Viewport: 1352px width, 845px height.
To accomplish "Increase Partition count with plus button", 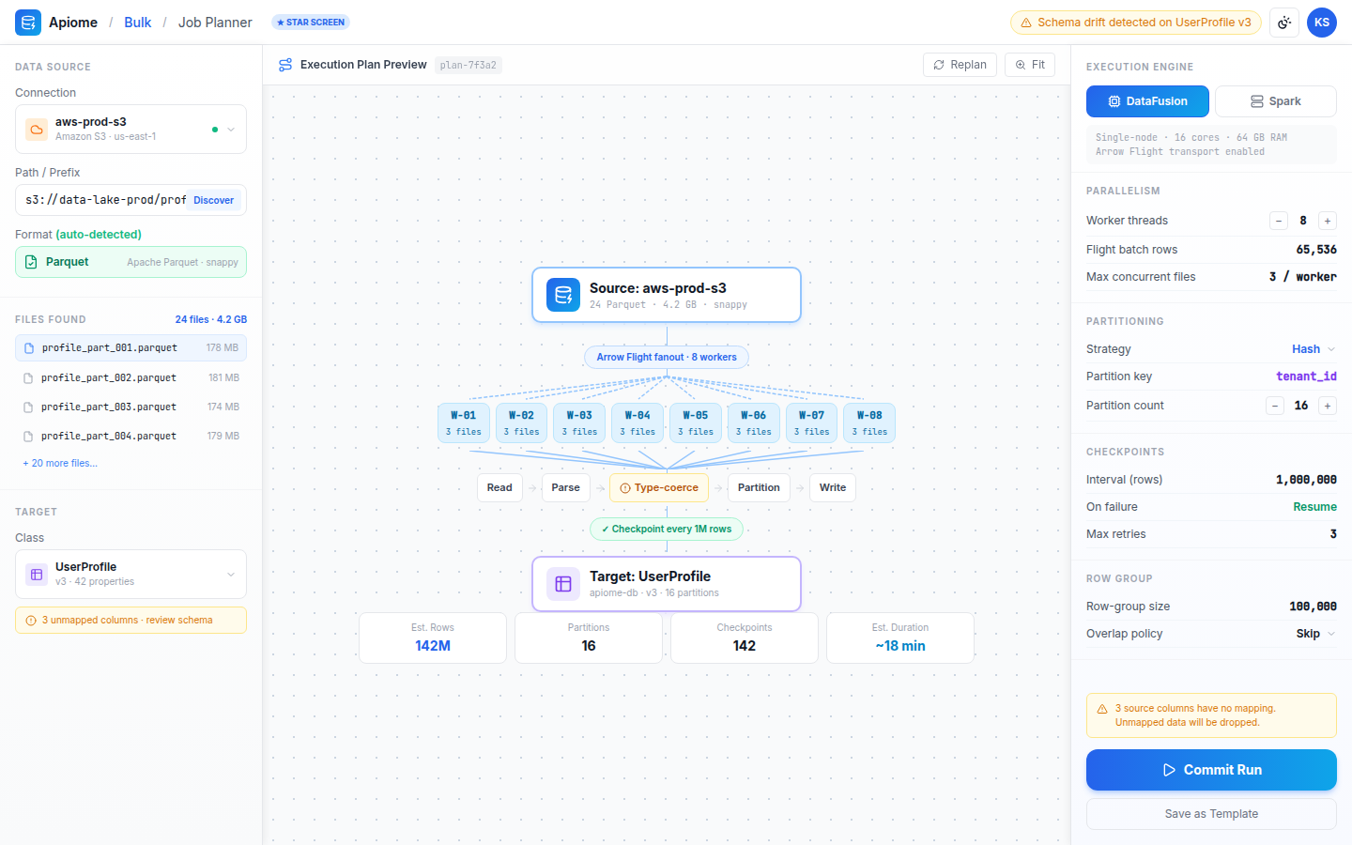I will [1328, 406].
